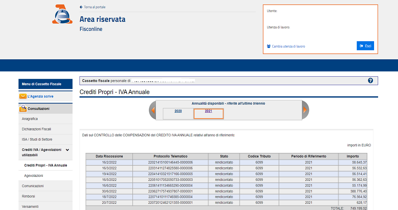The height and width of the screenshot is (210, 398).
Task: Open Dichiarazioni Fiscali in the sidebar
Action: tap(45, 129)
